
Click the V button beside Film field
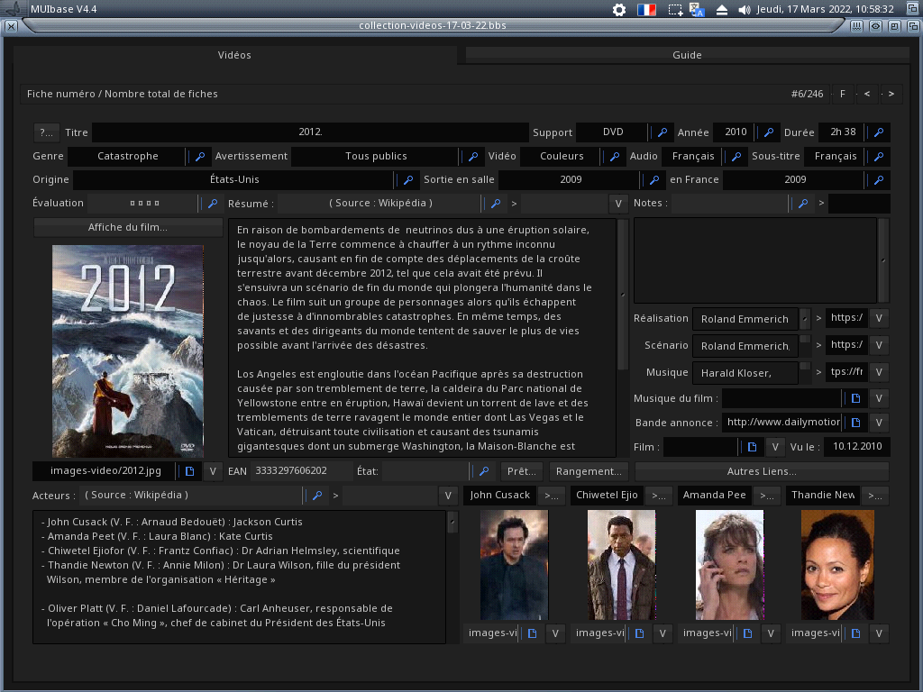coord(775,447)
